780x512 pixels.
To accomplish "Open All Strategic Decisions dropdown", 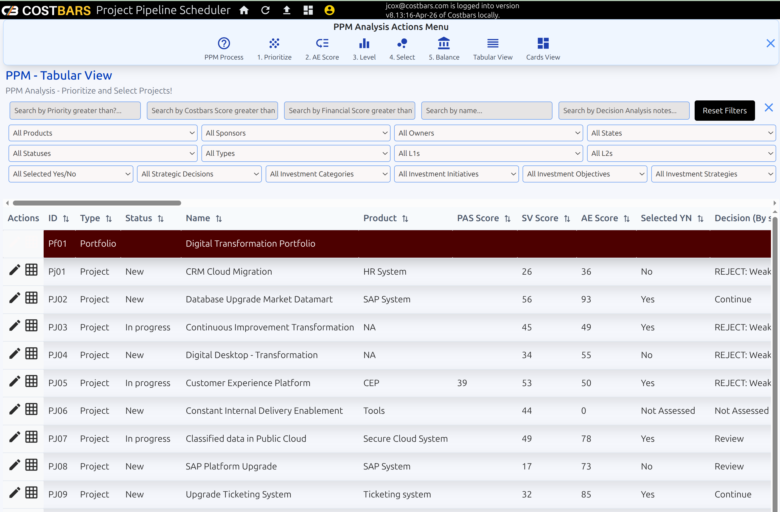I will click(199, 174).
